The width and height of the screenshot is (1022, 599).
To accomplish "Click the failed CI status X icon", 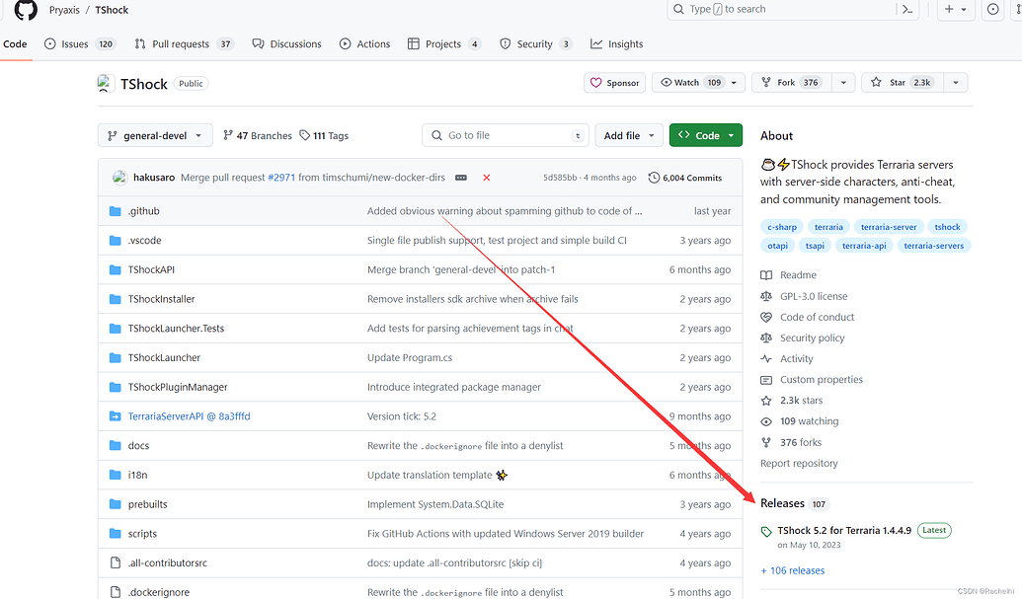I will point(486,178).
